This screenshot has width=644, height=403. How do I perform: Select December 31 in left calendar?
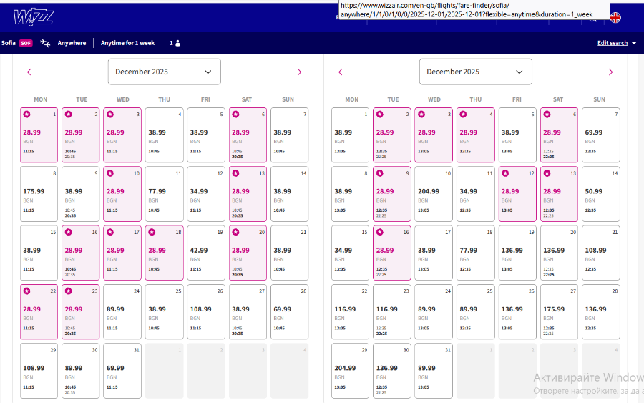click(122, 371)
